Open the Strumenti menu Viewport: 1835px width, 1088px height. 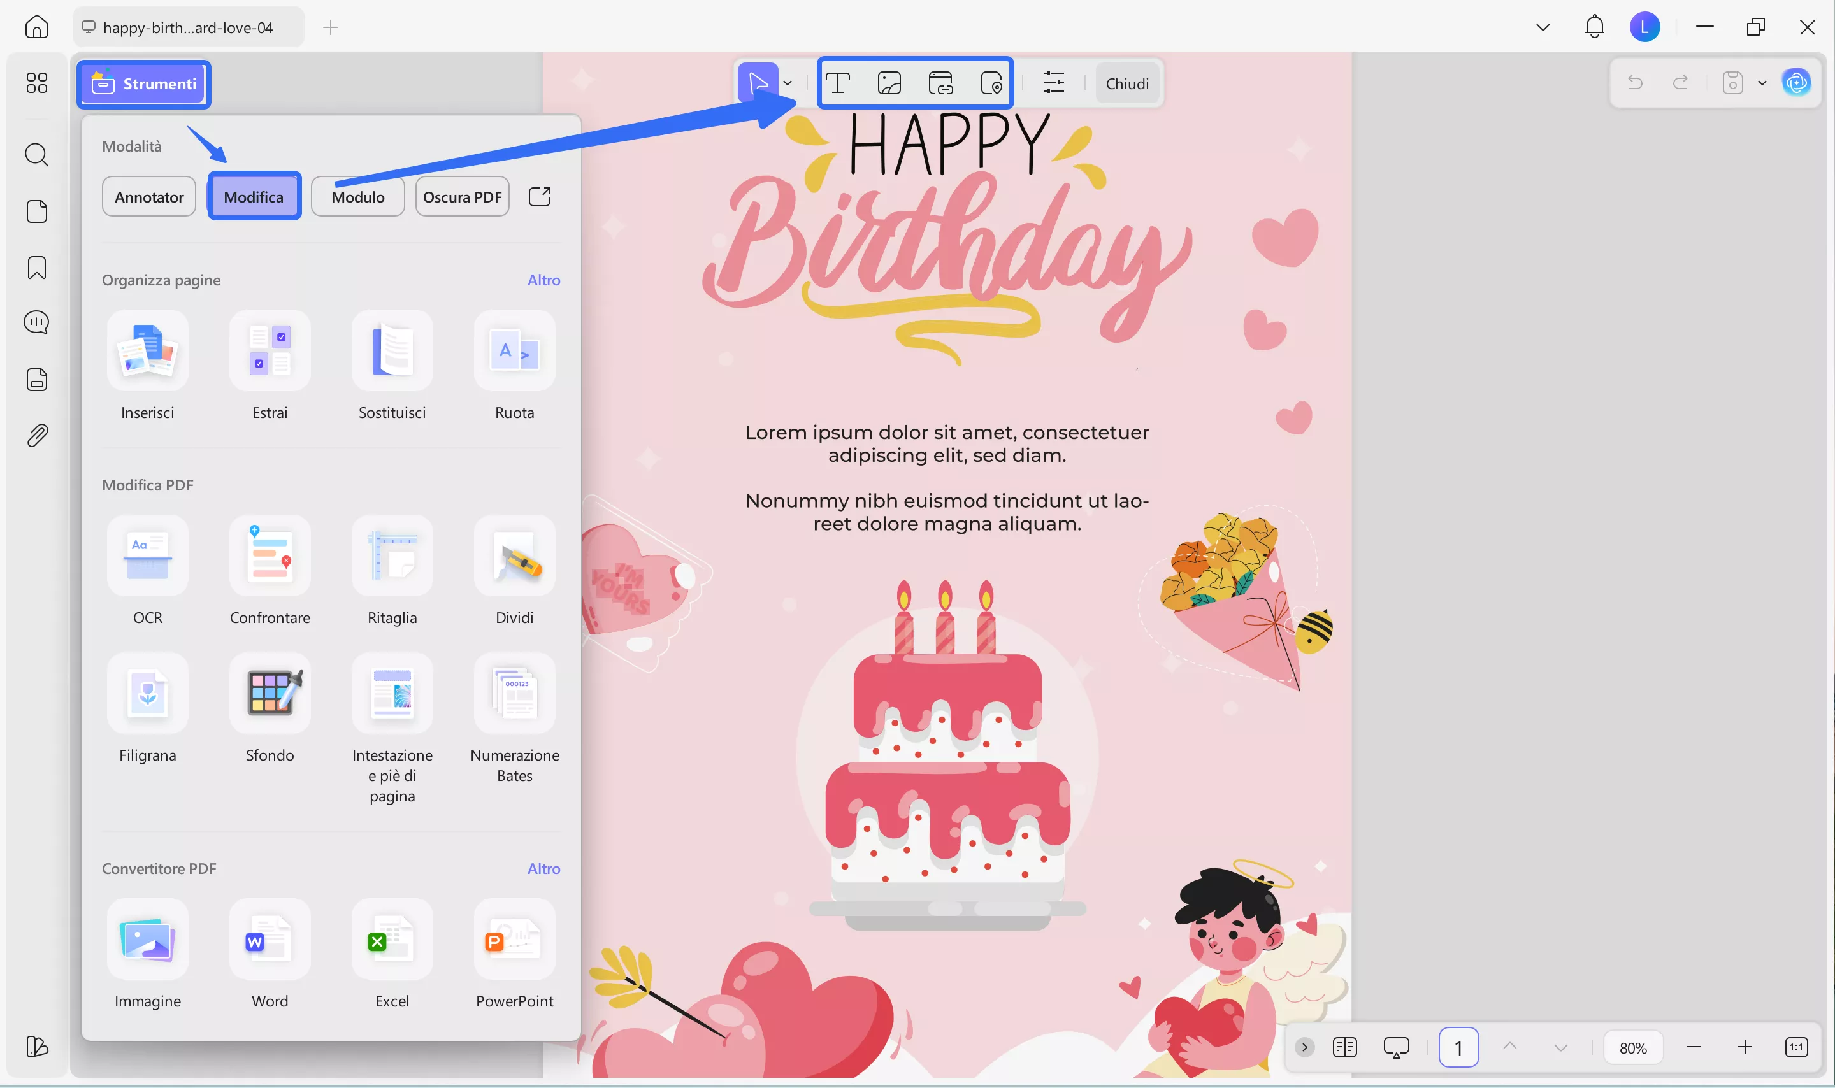pyautogui.click(x=143, y=83)
